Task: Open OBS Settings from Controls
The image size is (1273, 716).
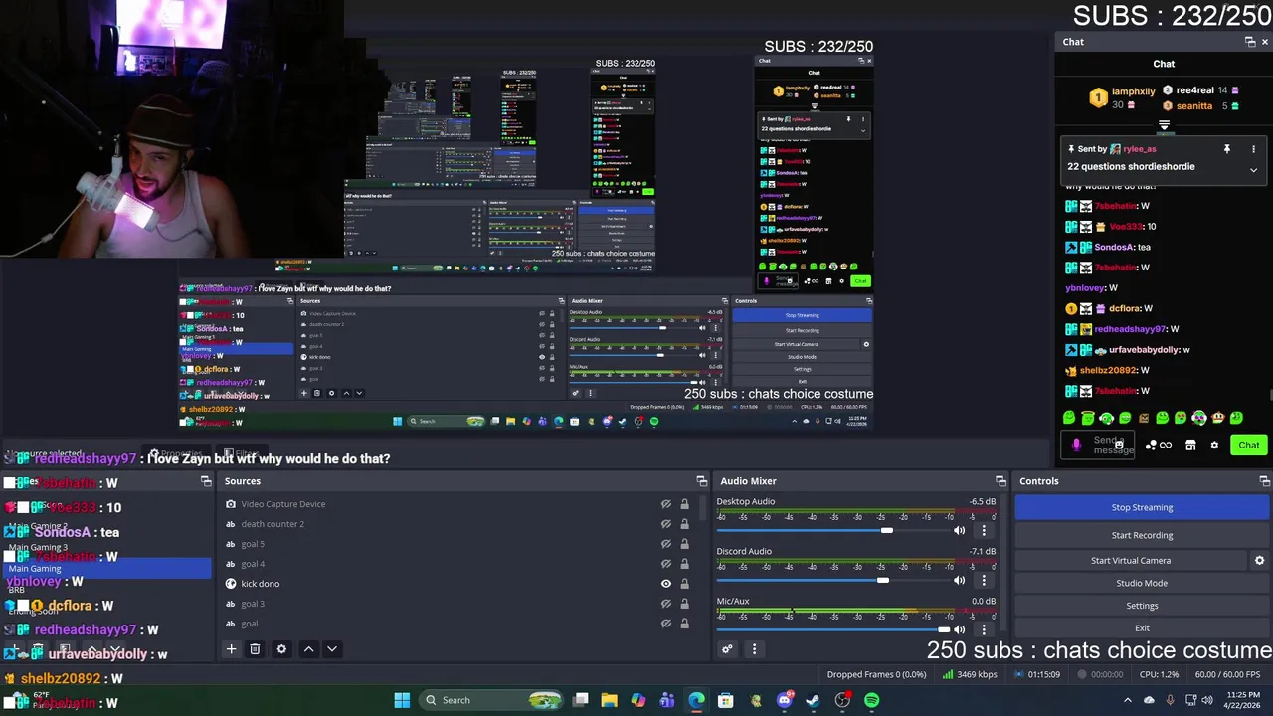Action: pyautogui.click(x=1142, y=606)
